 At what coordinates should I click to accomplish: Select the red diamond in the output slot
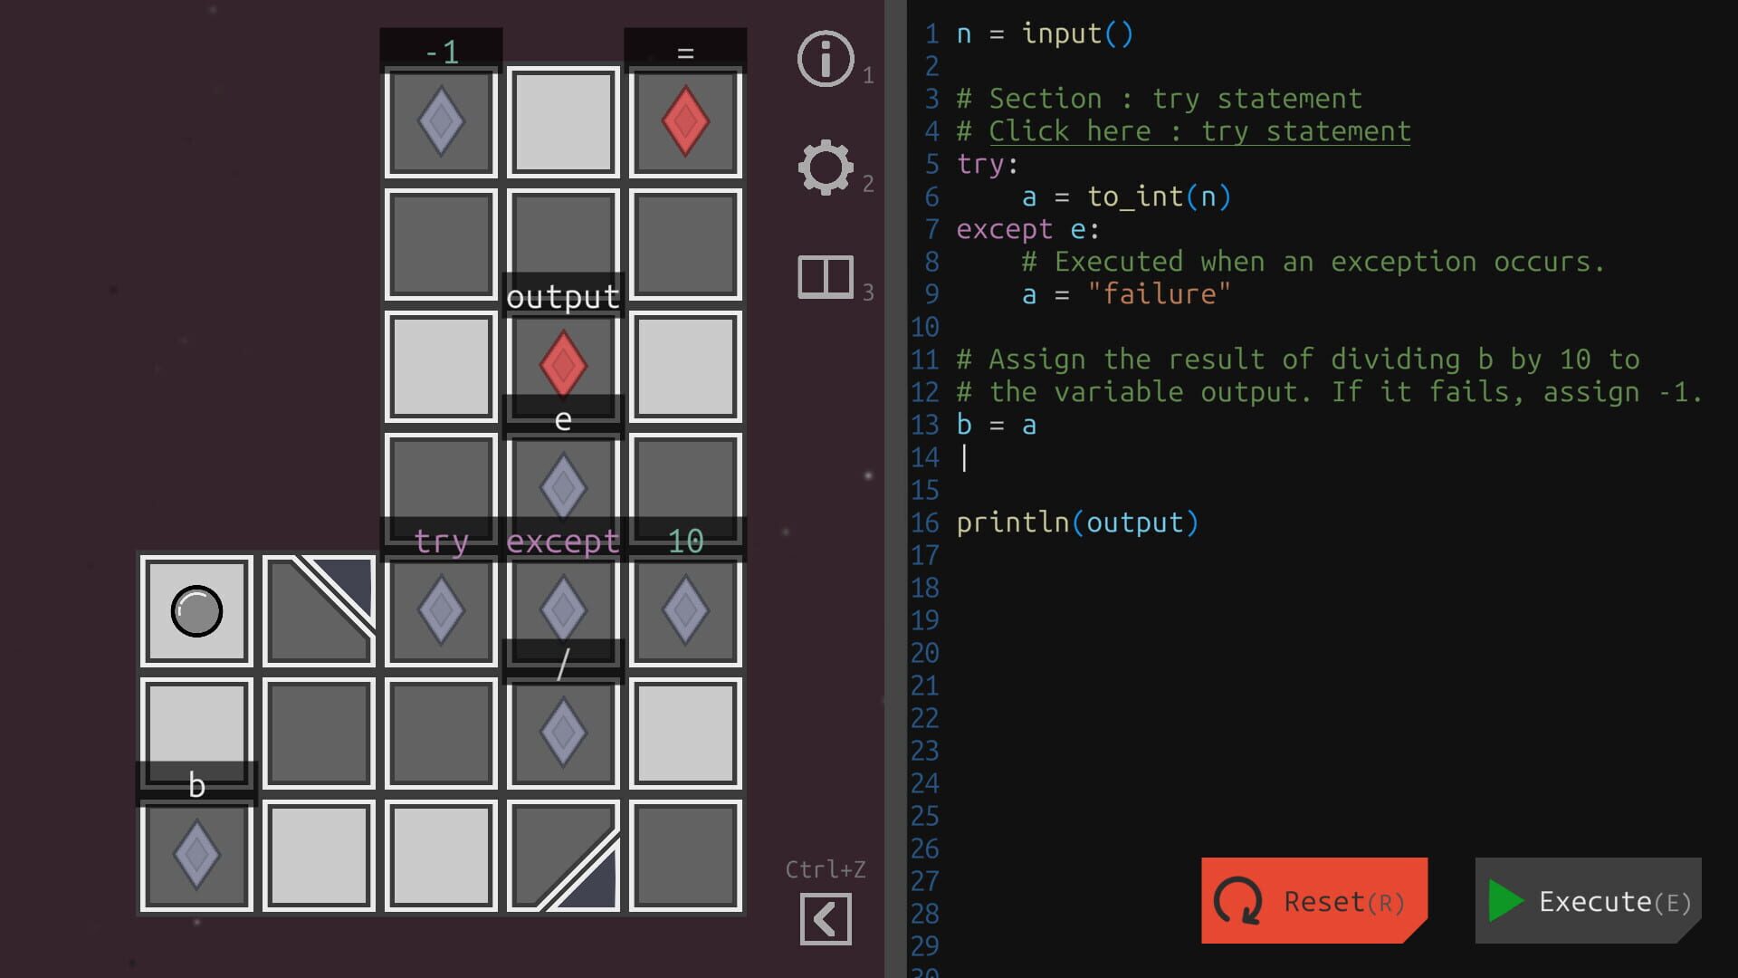tap(561, 365)
